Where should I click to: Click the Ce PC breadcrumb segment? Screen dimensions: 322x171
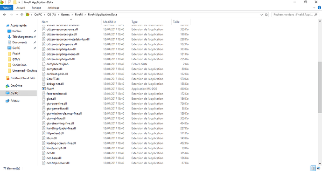pyautogui.click(x=38, y=14)
